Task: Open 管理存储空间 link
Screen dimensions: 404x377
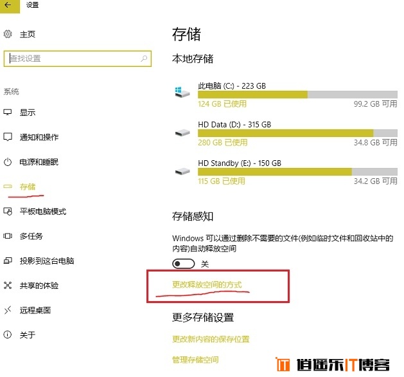Action: 195,360
